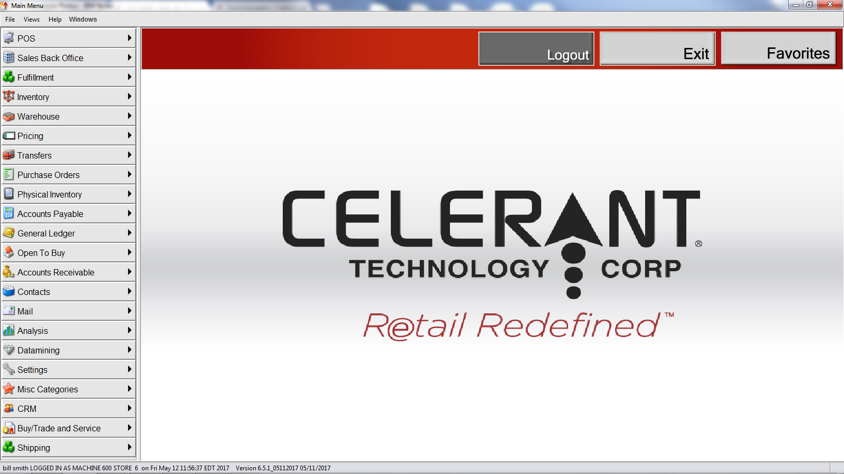Open the Inventory module icon

pos(8,96)
